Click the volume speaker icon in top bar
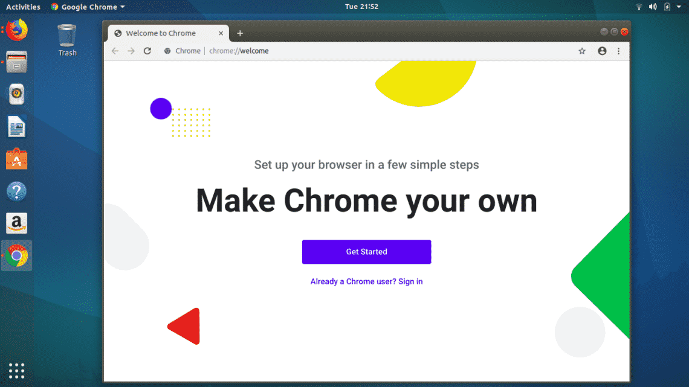 [653, 7]
